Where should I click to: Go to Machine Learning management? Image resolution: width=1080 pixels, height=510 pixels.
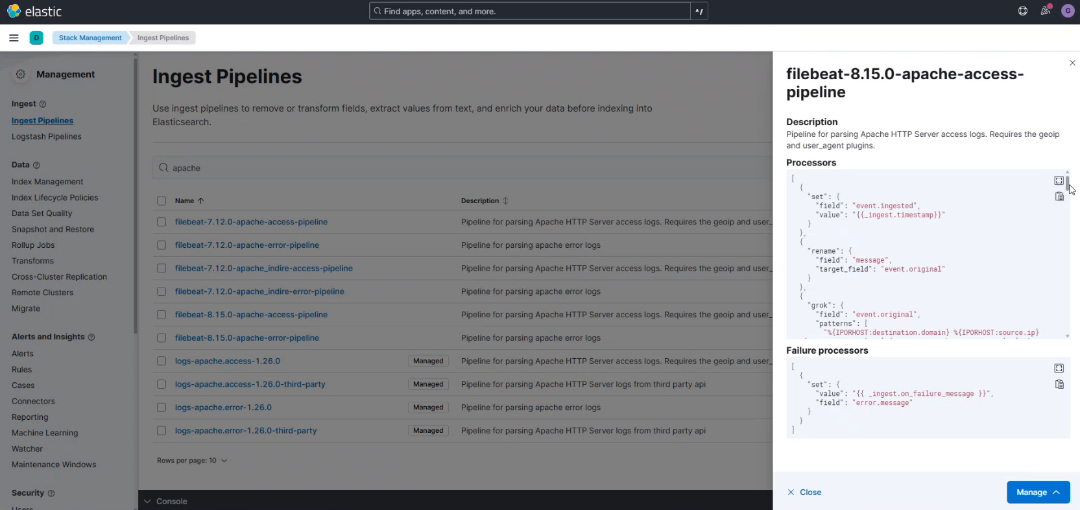pos(45,433)
